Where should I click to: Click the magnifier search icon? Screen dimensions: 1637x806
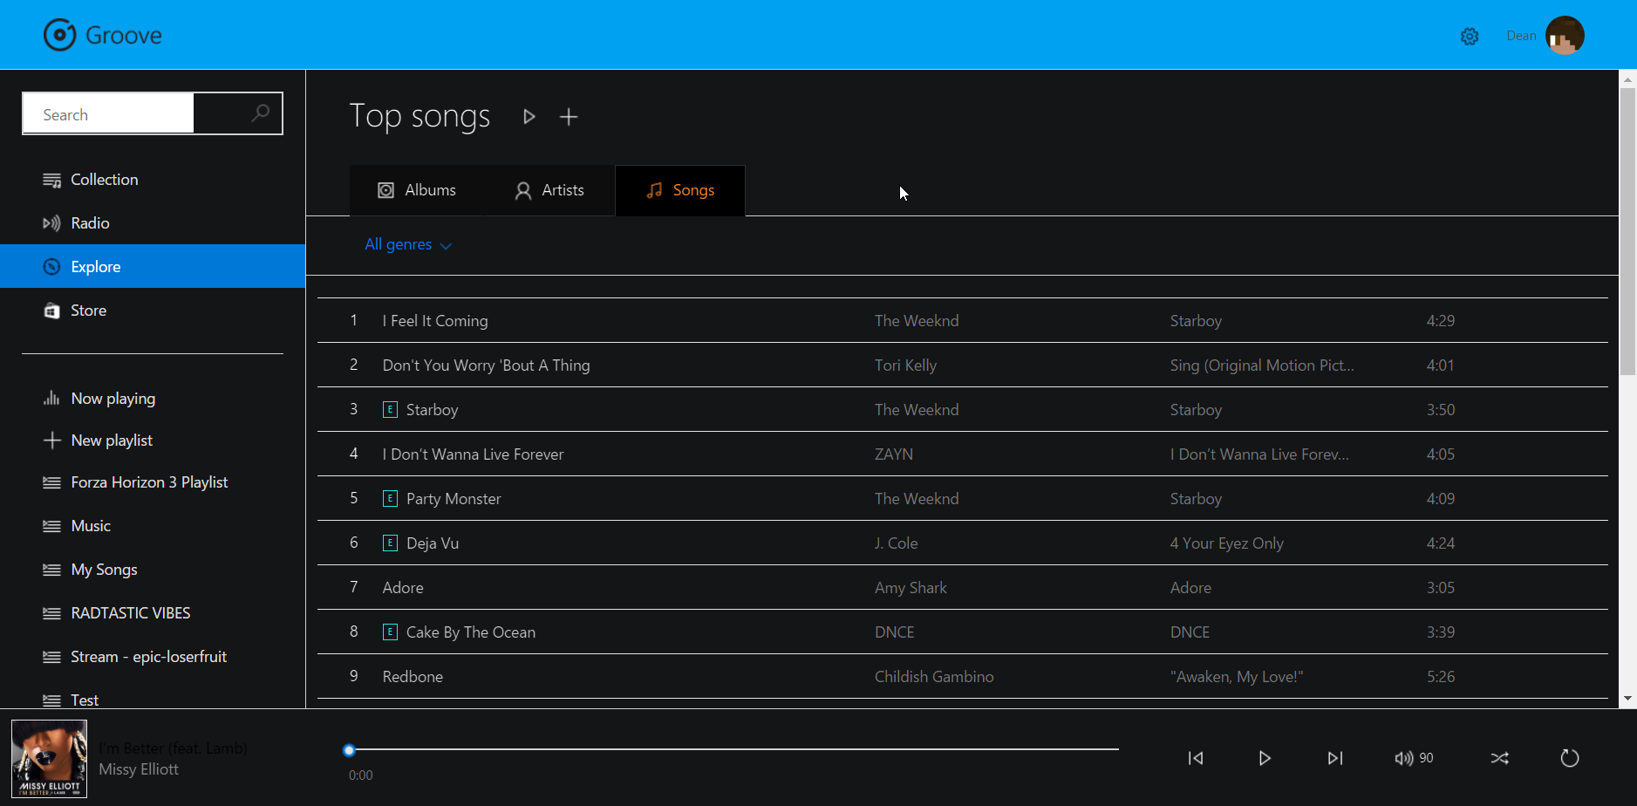tap(260, 113)
